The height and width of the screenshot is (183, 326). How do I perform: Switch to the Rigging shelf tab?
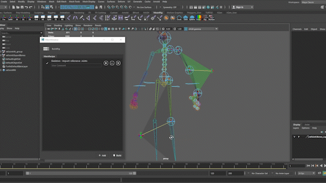[51, 13]
